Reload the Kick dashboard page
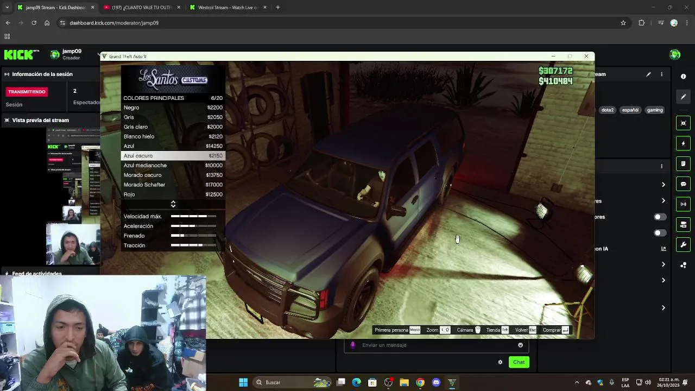 click(34, 23)
